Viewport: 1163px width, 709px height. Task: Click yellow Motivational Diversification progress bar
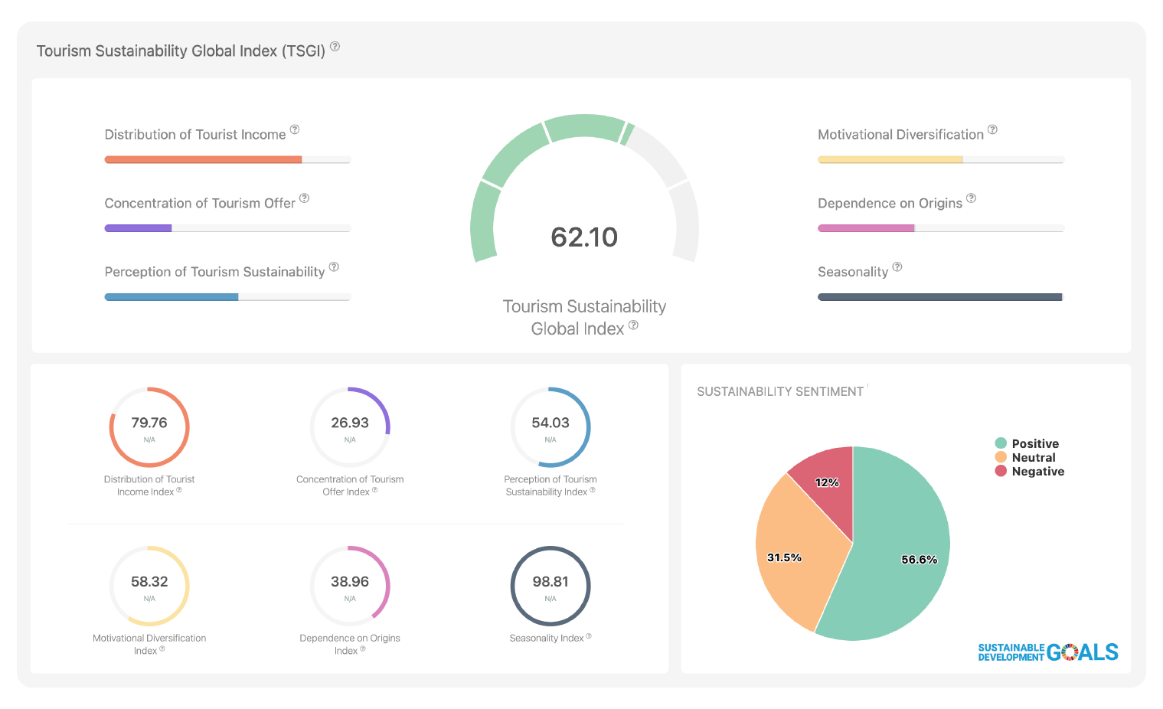(941, 160)
